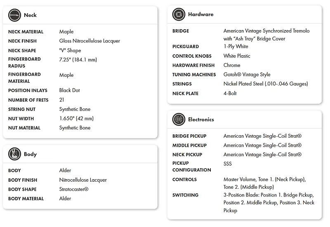Click the "V" Shape neck shape value

point(71,51)
